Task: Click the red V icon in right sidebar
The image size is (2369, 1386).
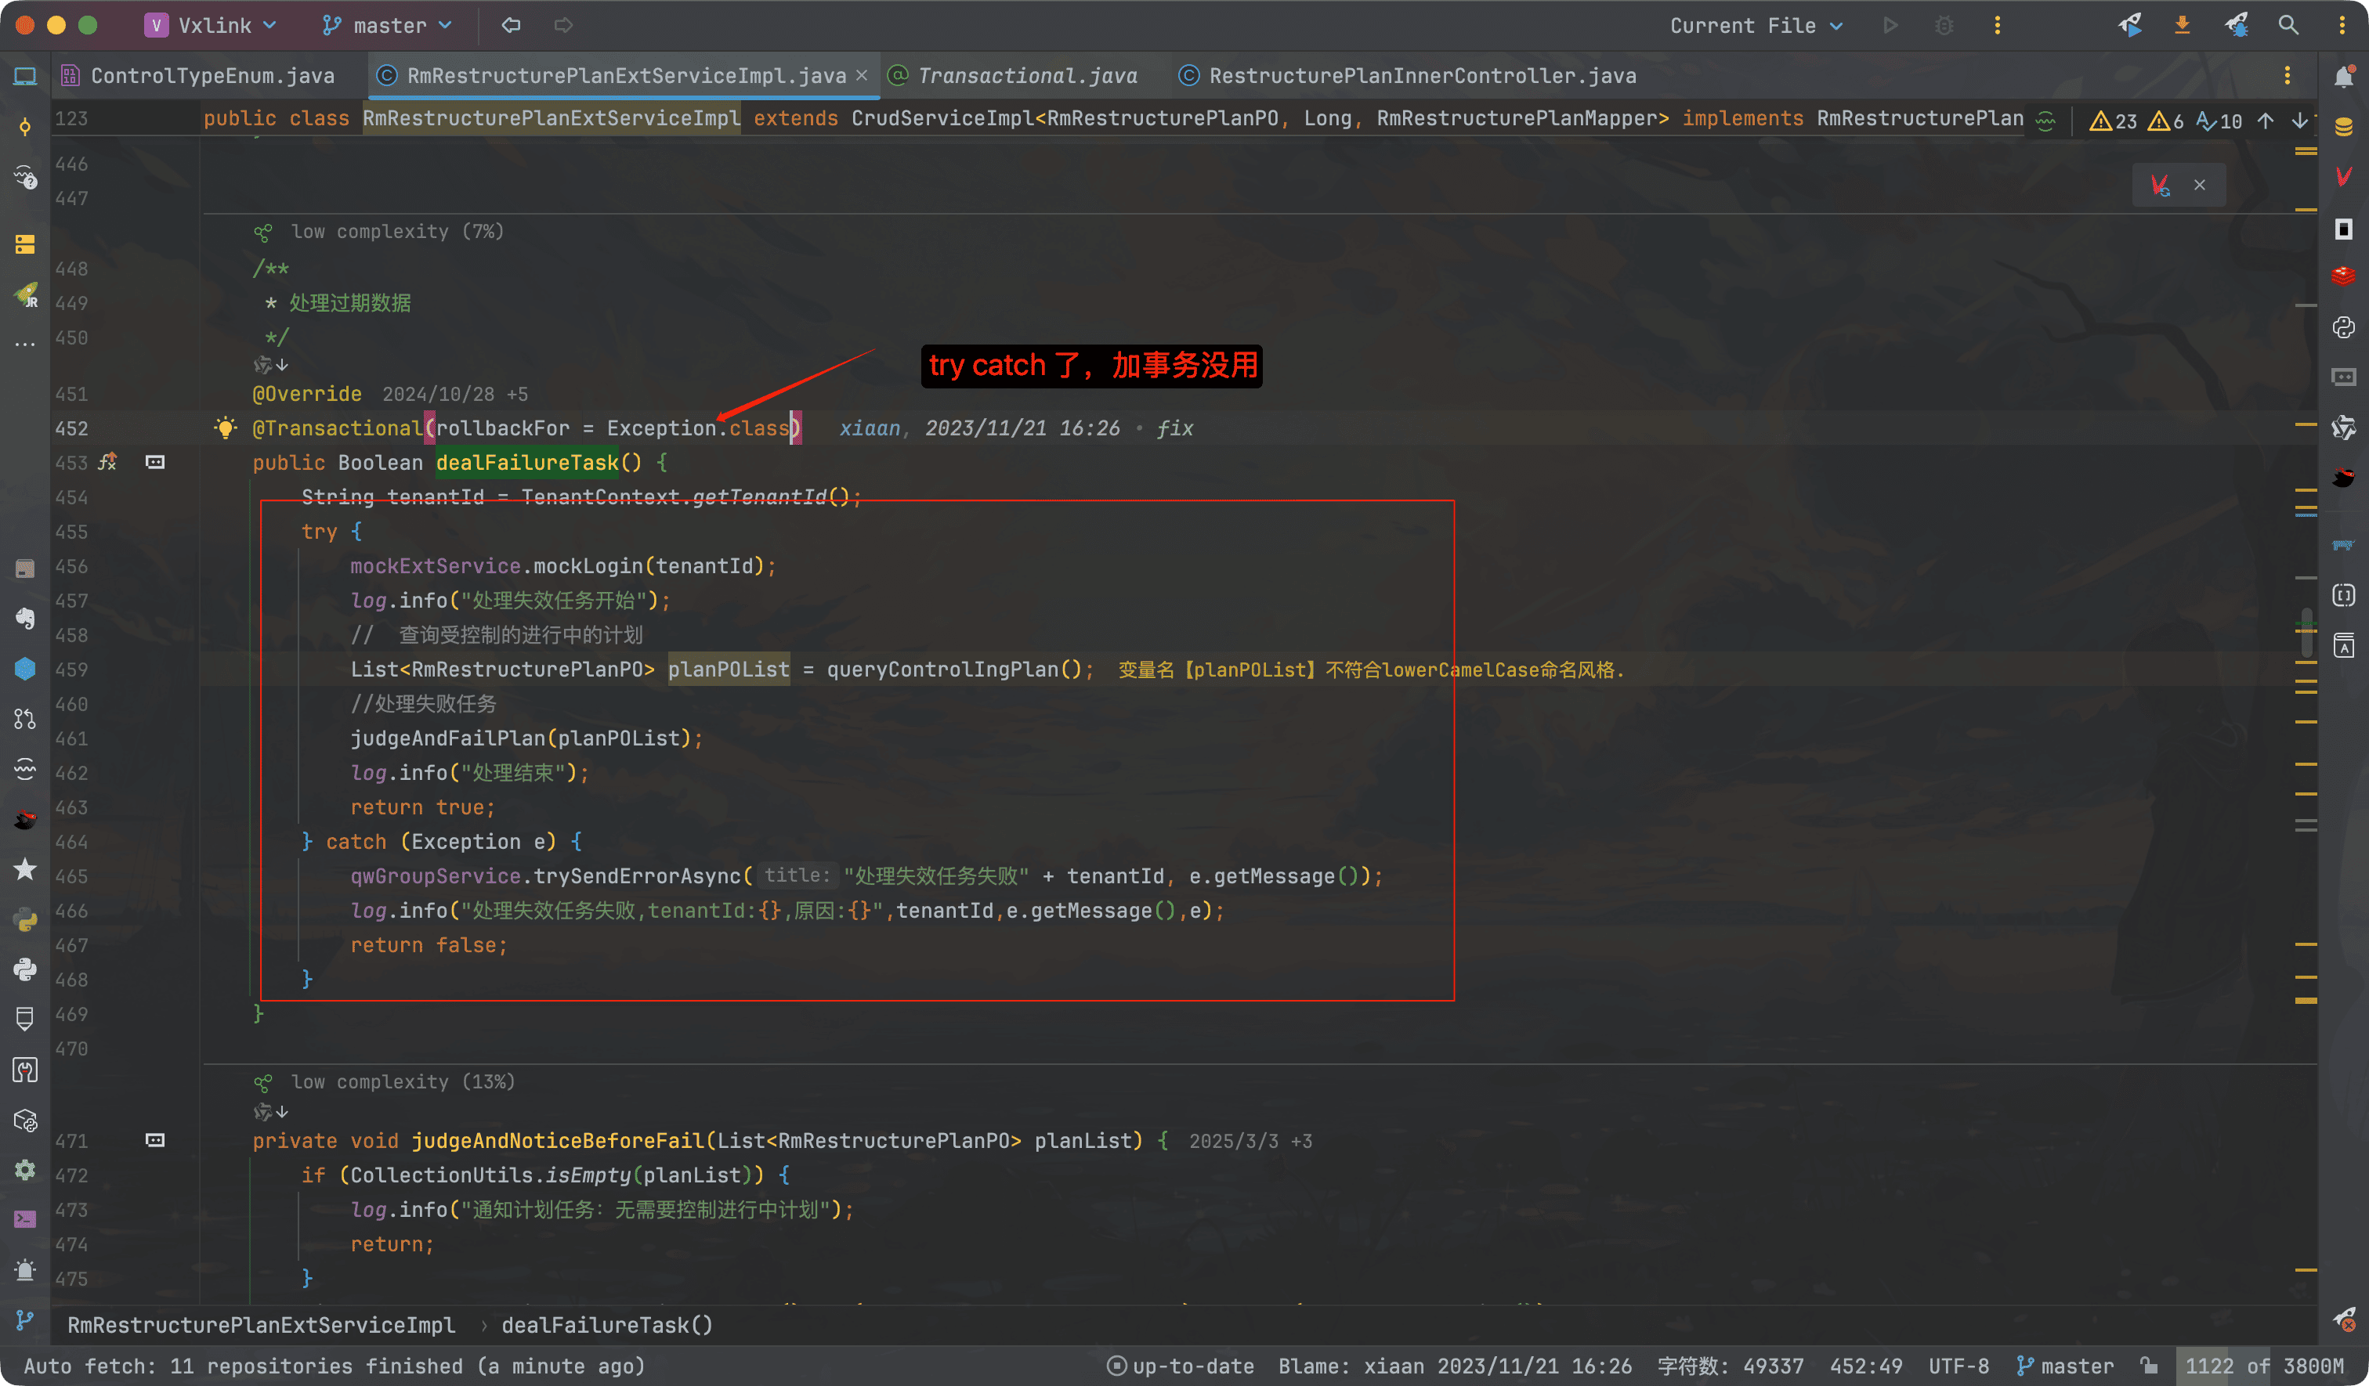Action: [2344, 177]
